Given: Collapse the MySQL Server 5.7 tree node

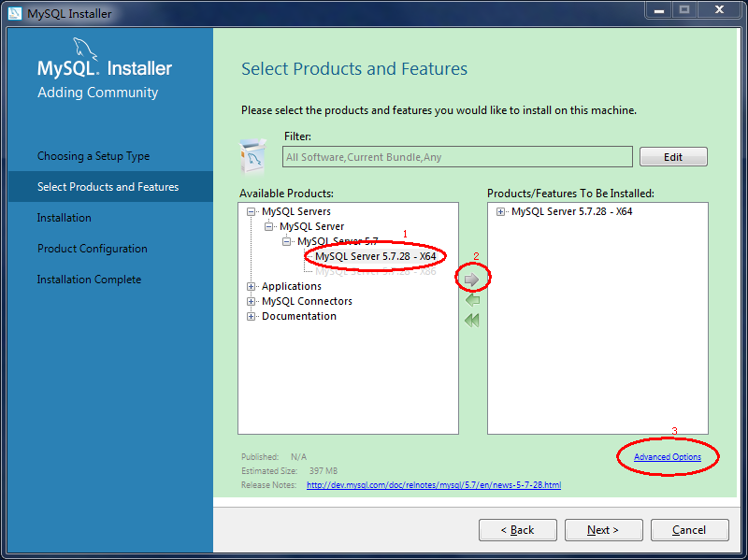Looking at the screenshot, I should (x=286, y=242).
